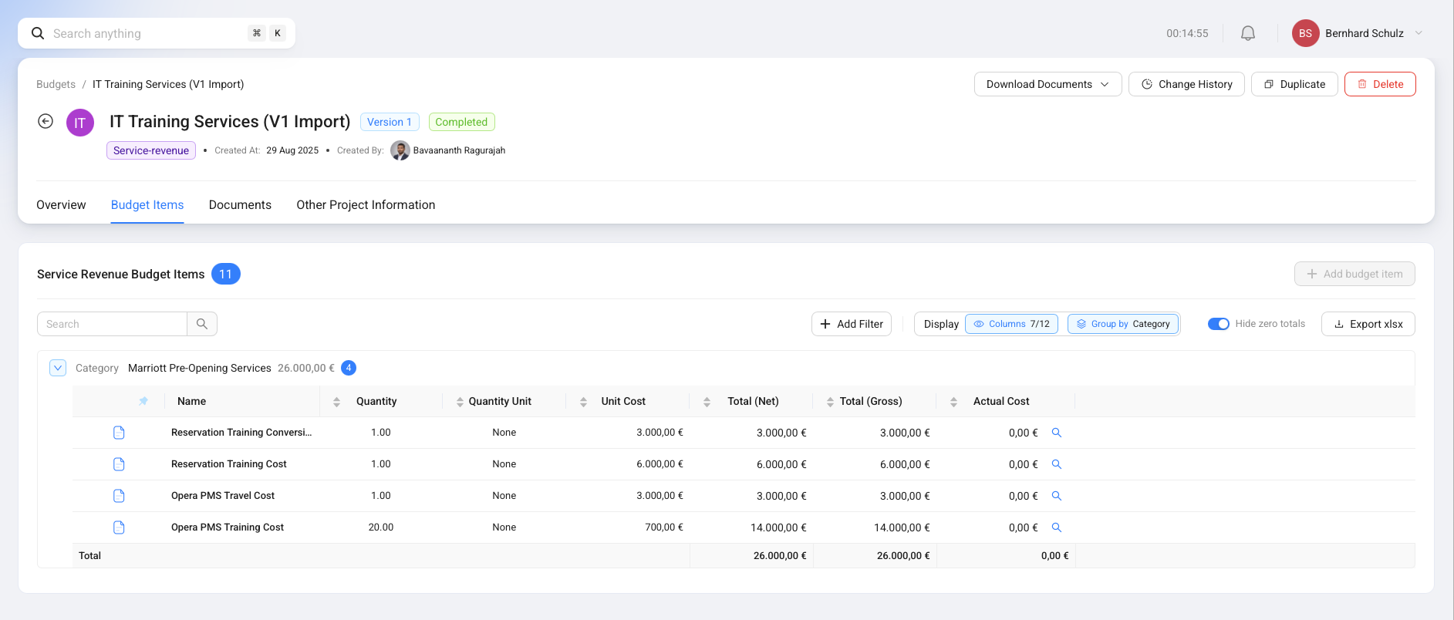Toggle Hide zero totals switch
Image resolution: width=1454 pixels, height=620 pixels.
coord(1218,324)
